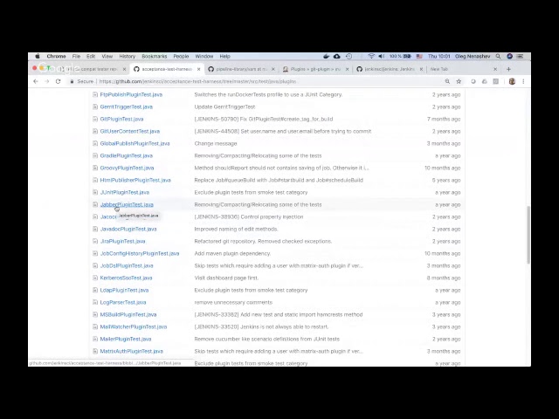Screen dimensions: 559x419
Task: Click file icon beside MailerPluginTest.java
Action: (95, 339)
